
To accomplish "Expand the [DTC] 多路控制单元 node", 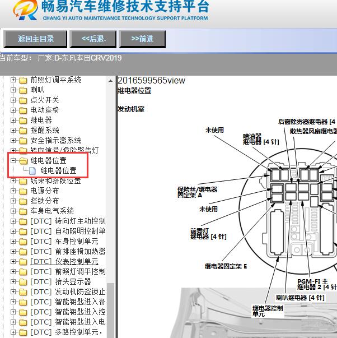I will click(x=13, y=332).
